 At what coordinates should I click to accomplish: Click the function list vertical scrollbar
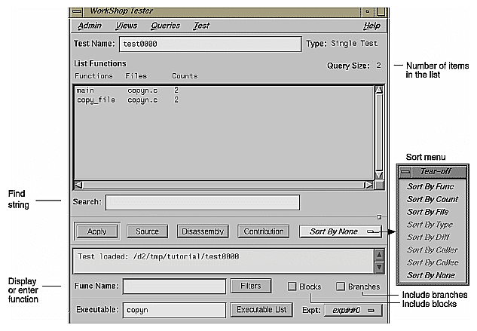click(379, 132)
